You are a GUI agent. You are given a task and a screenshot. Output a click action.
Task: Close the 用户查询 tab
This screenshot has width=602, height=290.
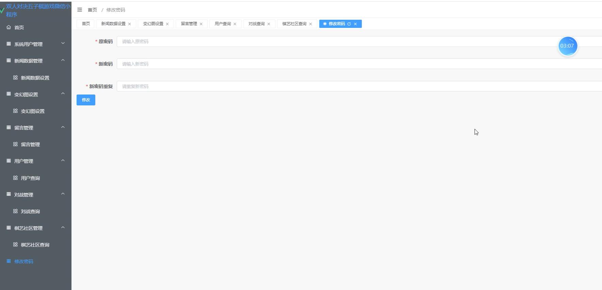coord(235,24)
